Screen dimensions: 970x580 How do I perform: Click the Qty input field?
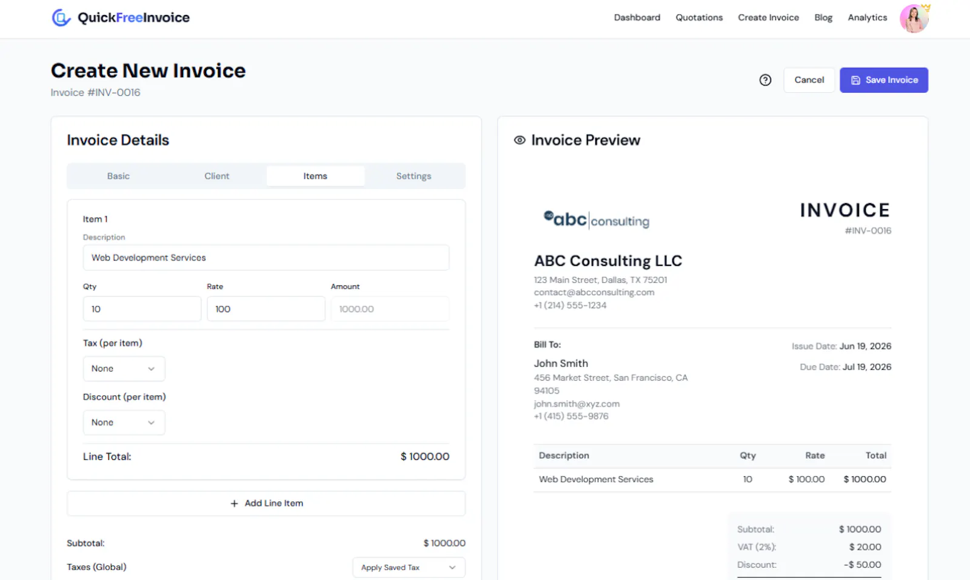click(142, 309)
